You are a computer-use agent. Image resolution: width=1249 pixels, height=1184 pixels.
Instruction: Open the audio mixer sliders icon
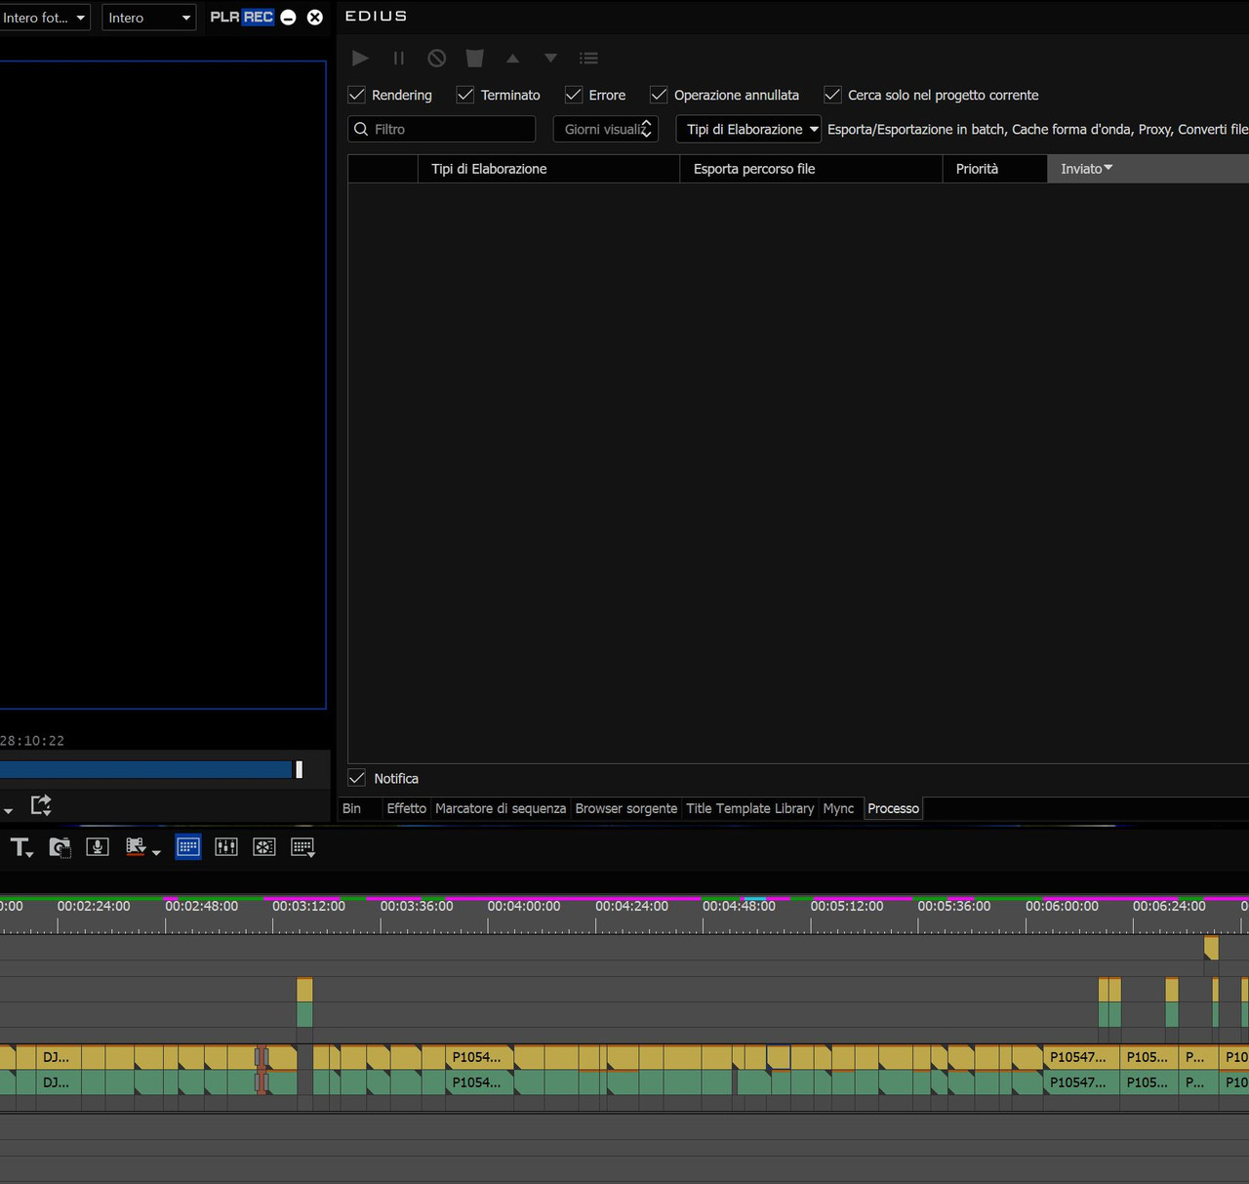226,847
